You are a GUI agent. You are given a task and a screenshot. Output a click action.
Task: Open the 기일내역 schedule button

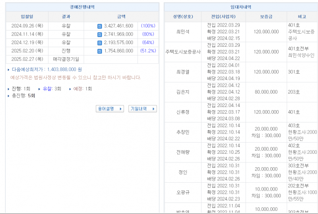tap(142, 109)
